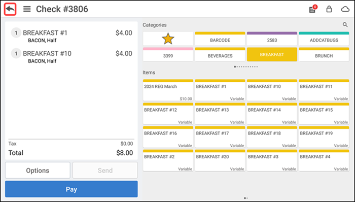Select the BEVERAGES category
Screen dimensions: 355x202
click(x=220, y=54)
